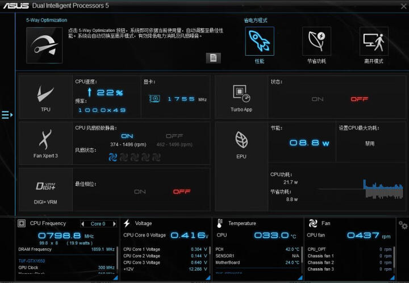
Task: Turn DIGI+ VRM optimal phase ON
Action: [x=140, y=192]
